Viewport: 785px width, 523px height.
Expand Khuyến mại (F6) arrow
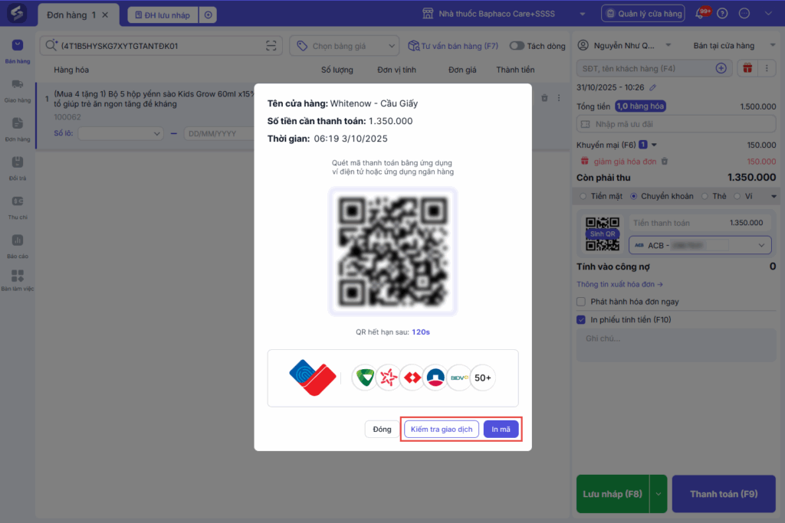pos(654,145)
